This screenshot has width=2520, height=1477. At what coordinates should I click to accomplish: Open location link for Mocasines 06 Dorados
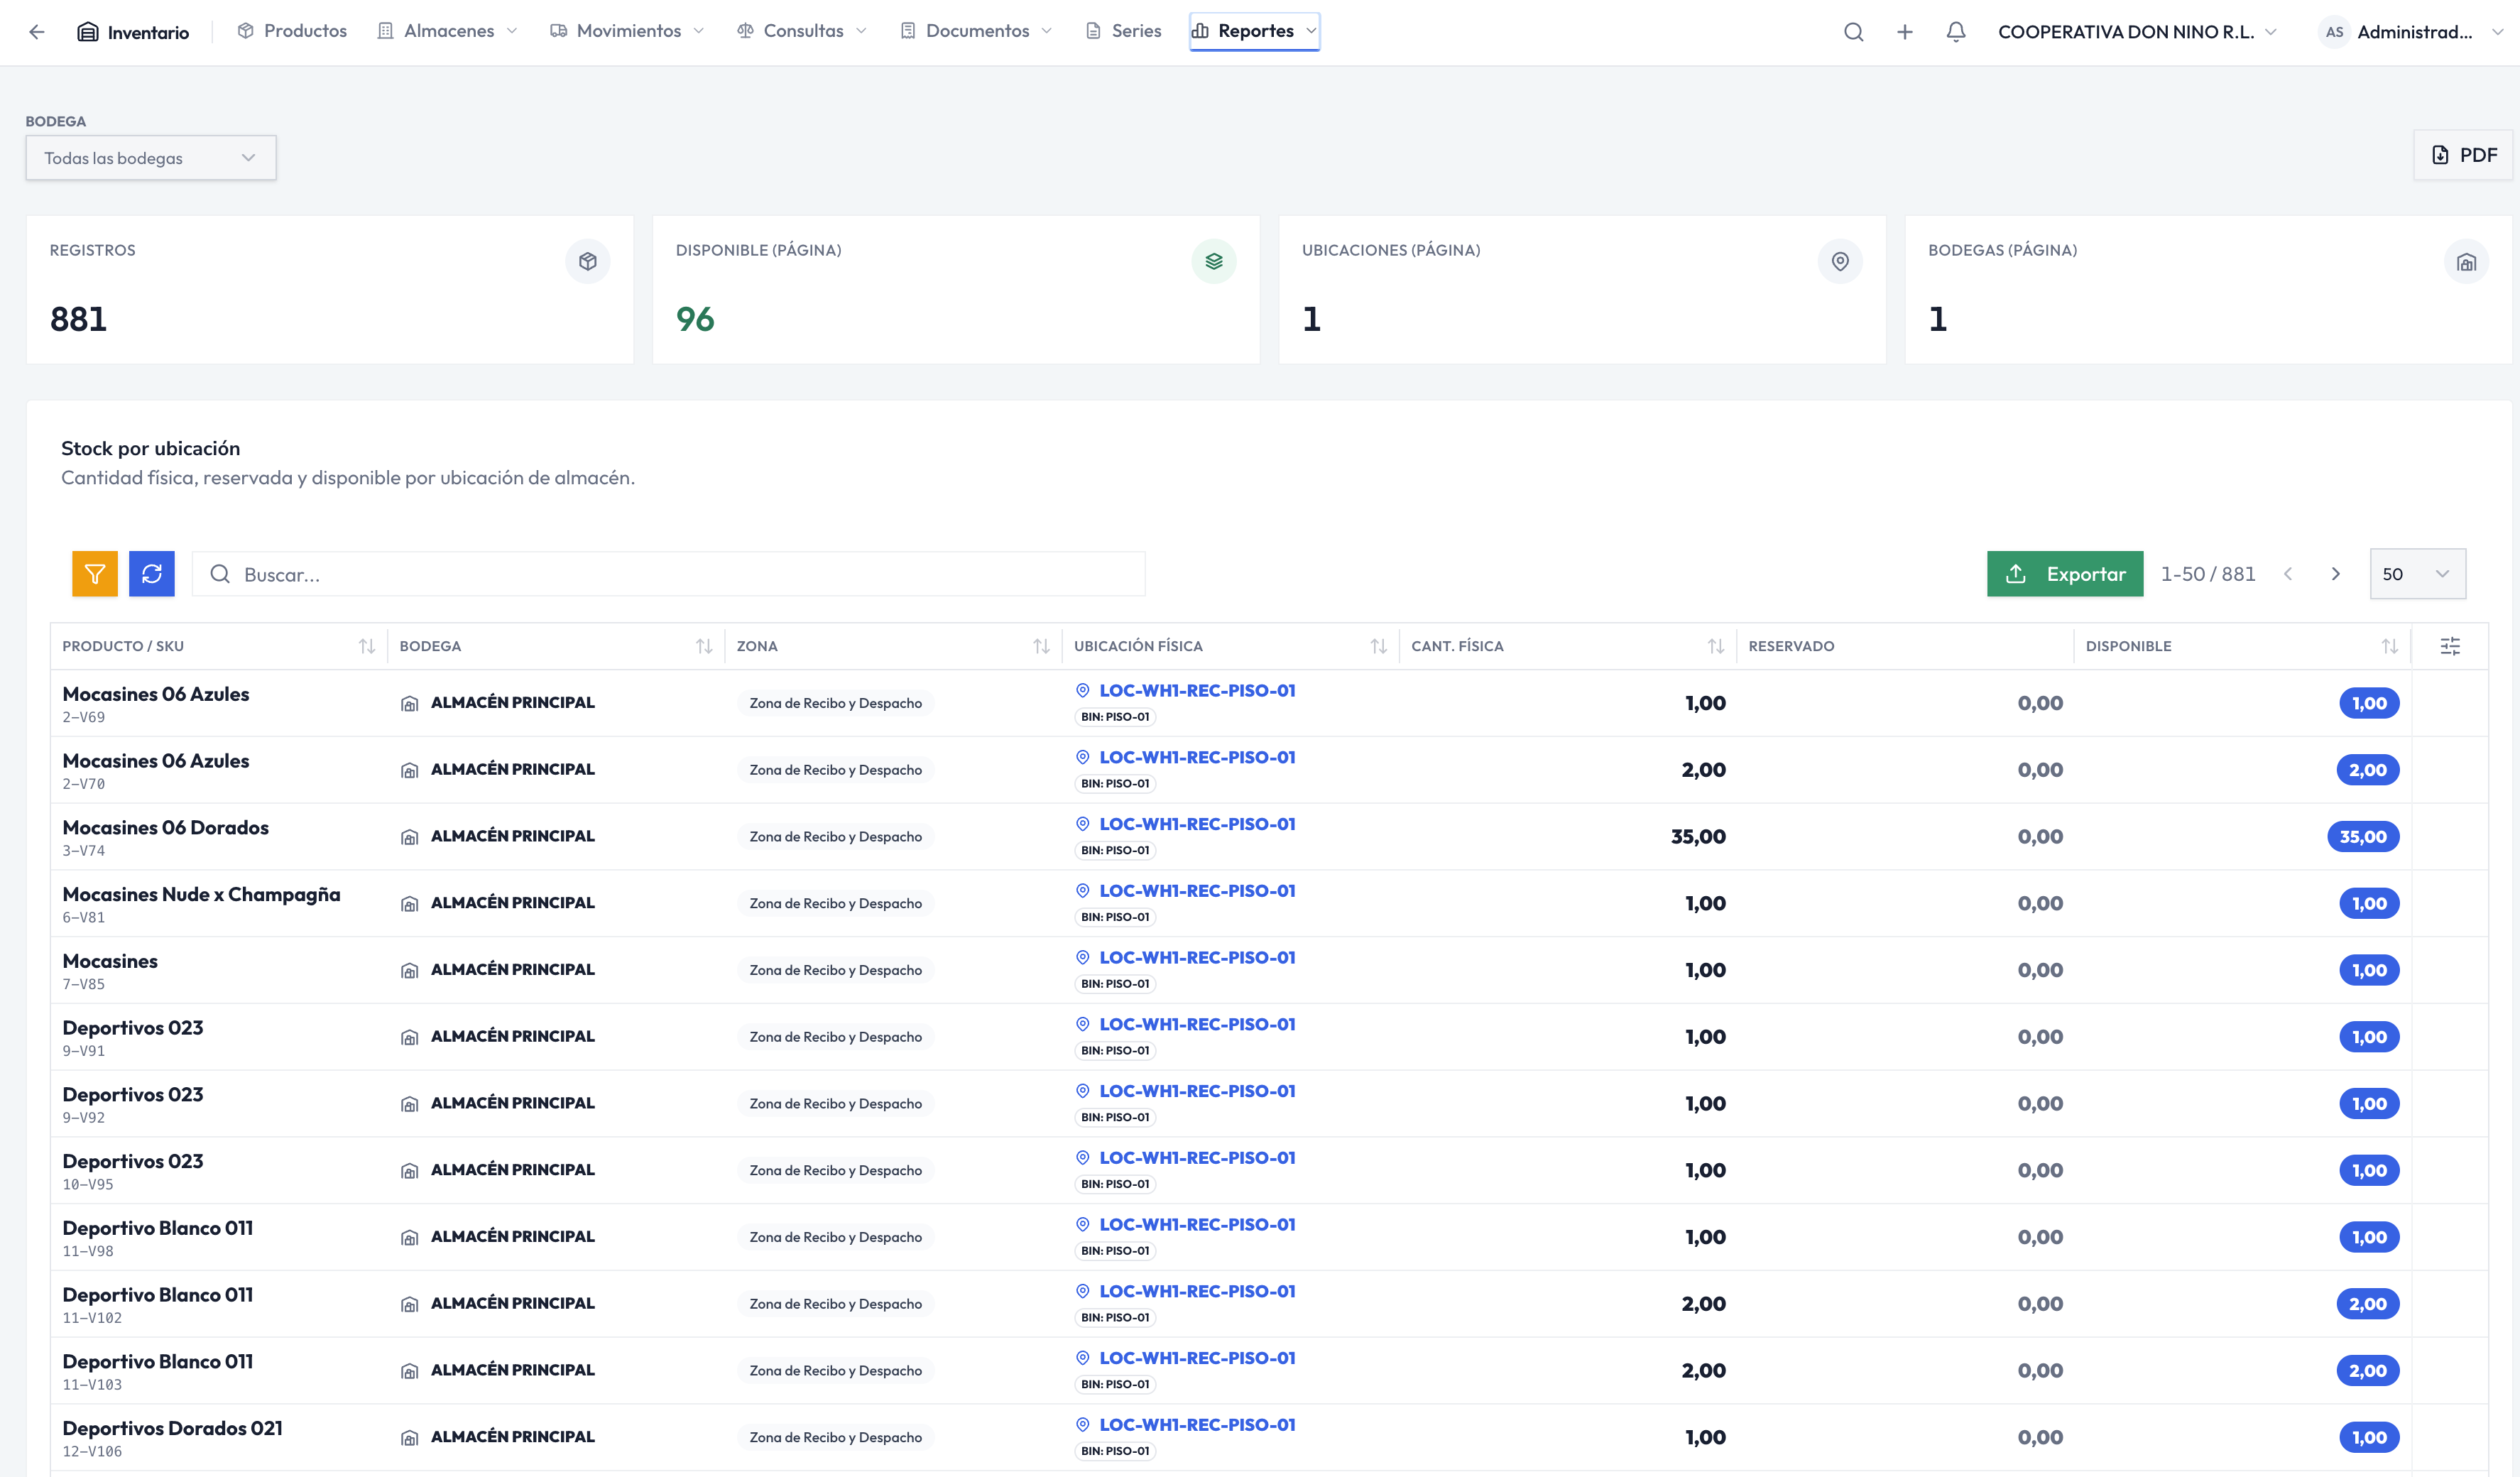pyautogui.click(x=1197, y=824)
